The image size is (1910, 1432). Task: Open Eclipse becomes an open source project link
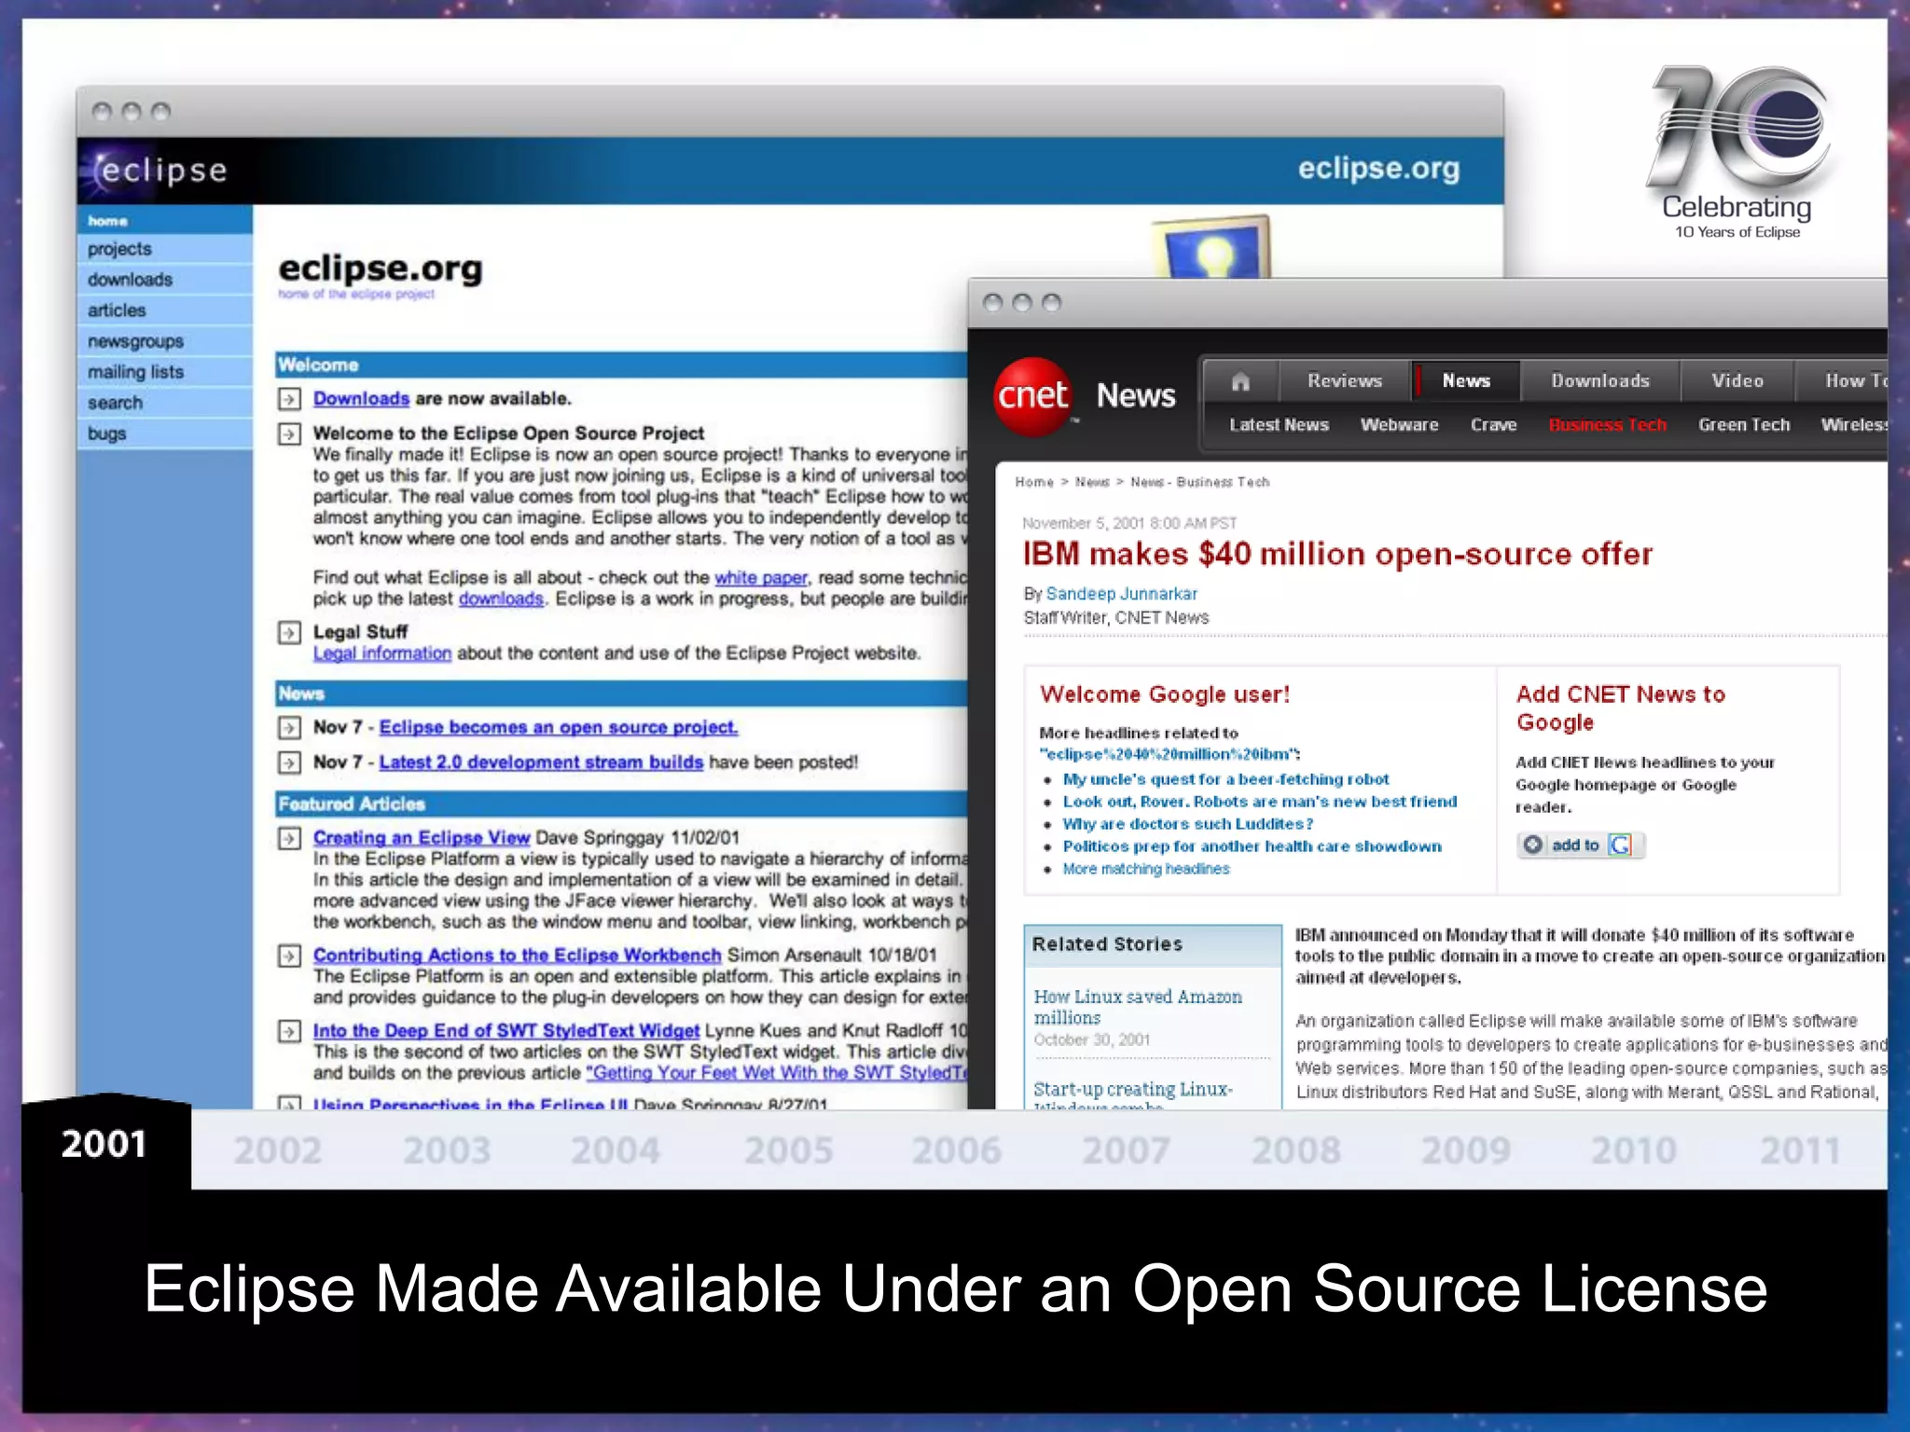pyautogui.click(x=558, y=727)
